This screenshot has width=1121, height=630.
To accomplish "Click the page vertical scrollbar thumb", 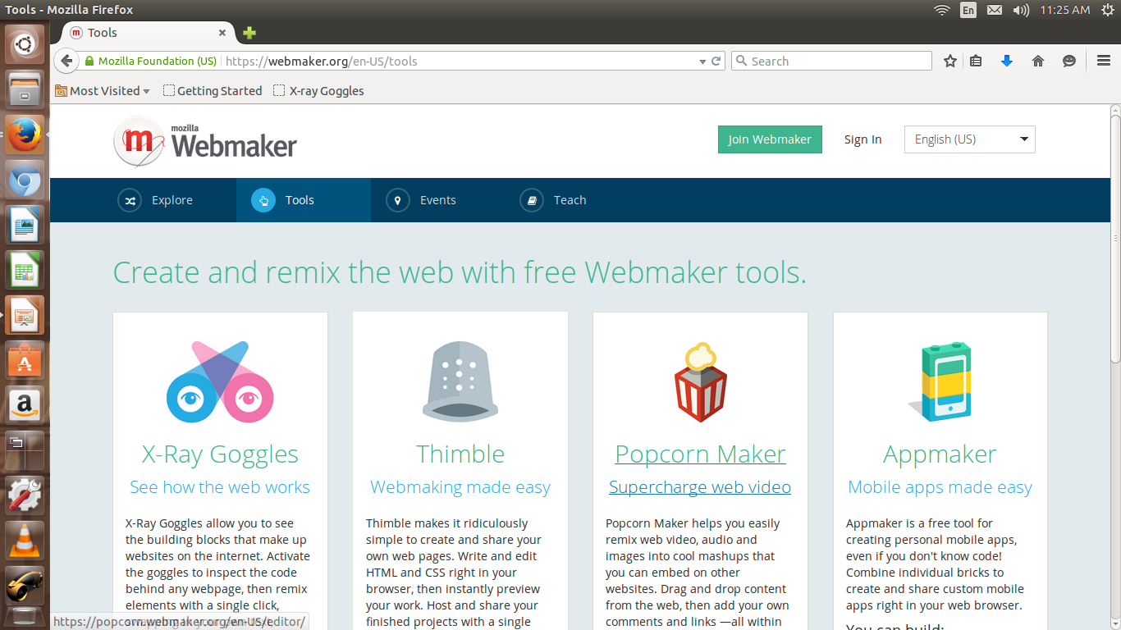I will [1115, 238].
